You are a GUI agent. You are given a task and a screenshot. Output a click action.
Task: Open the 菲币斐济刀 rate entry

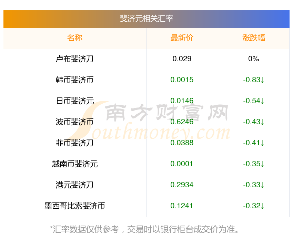[x=75, y=143]
